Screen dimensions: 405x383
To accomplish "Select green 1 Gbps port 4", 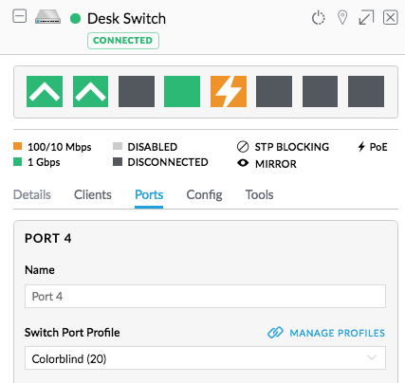I will coord(182,91).
